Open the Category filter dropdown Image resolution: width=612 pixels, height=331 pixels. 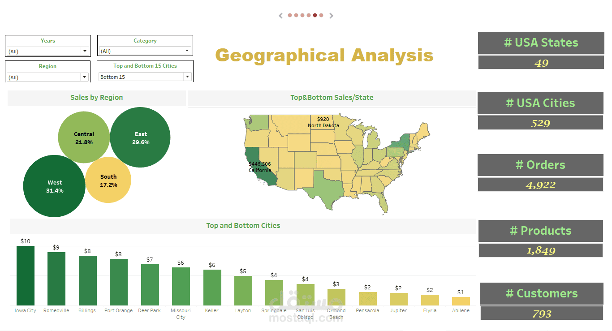coord(145,51)
